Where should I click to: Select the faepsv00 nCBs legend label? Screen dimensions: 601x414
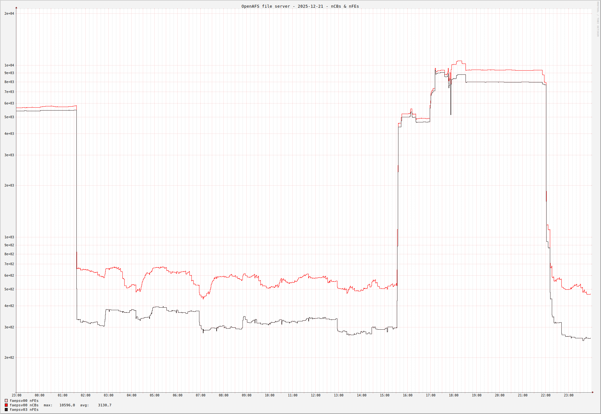tap(24, 405)
